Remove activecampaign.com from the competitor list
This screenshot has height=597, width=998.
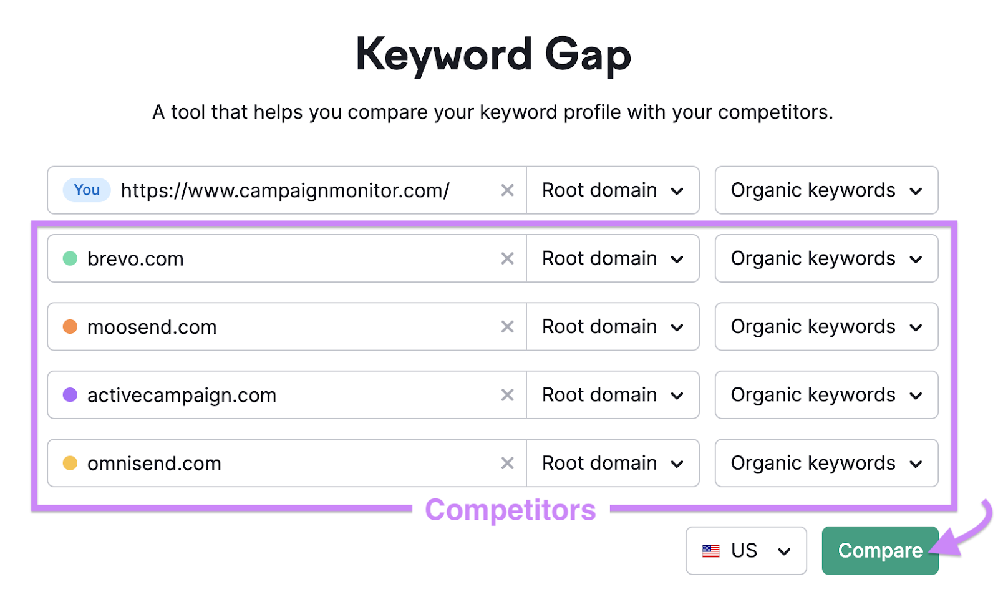coord(507,394)
